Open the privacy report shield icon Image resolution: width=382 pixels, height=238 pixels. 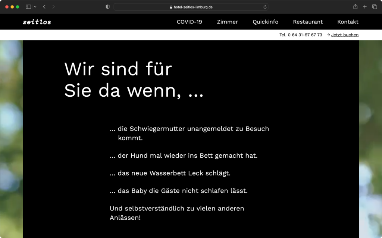point(107,6)
